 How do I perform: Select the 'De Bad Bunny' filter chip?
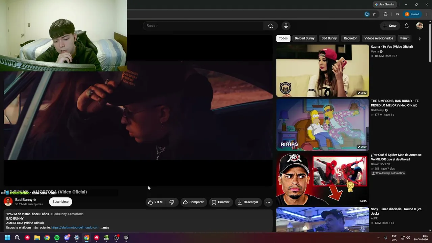(304, 38)
